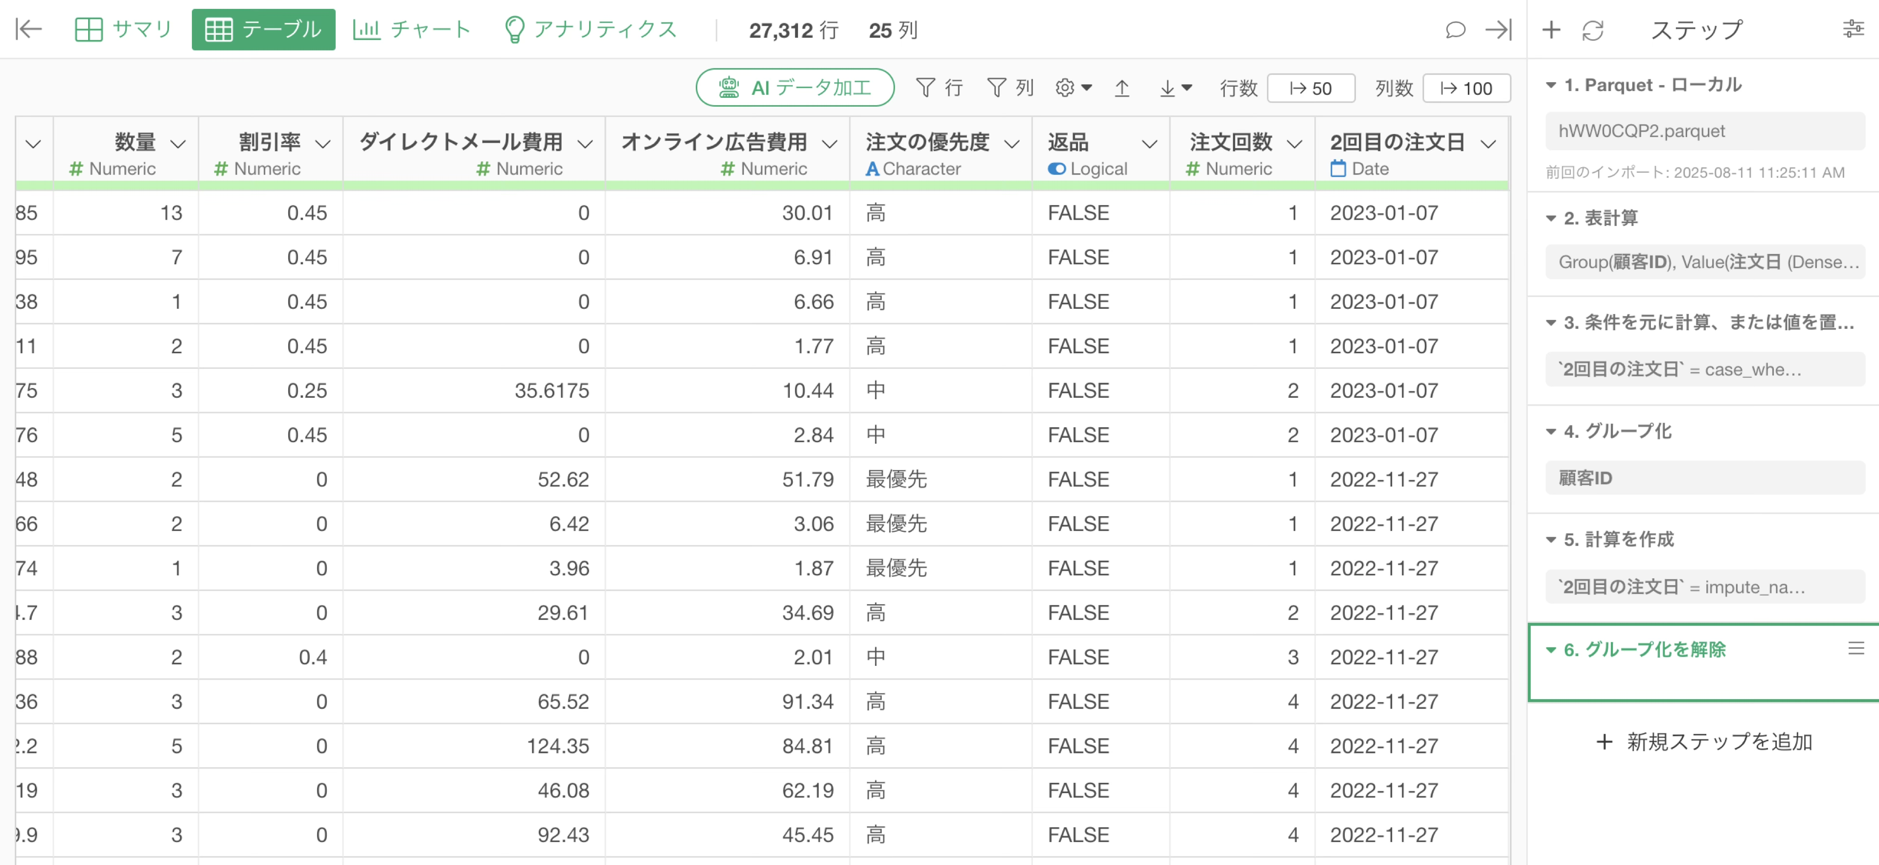Collapse step 6 グループ化を解除
This screenshot has width=1879, height=865.
[x=1551, y=649]
